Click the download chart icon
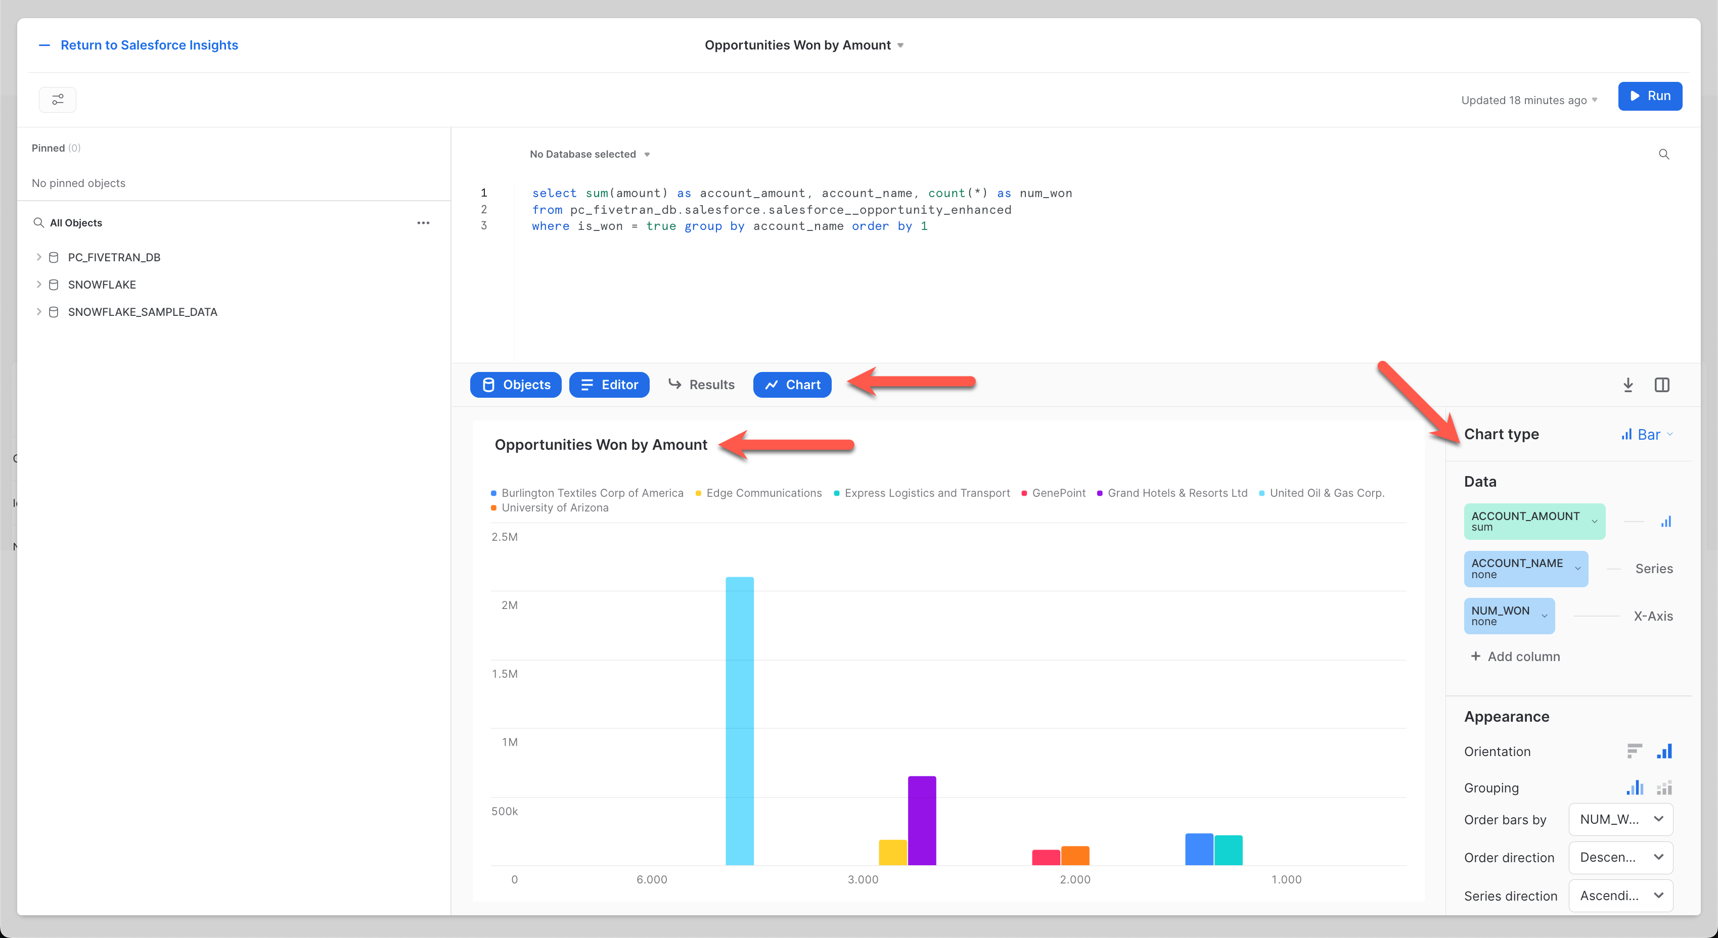 pos(1629,385)
